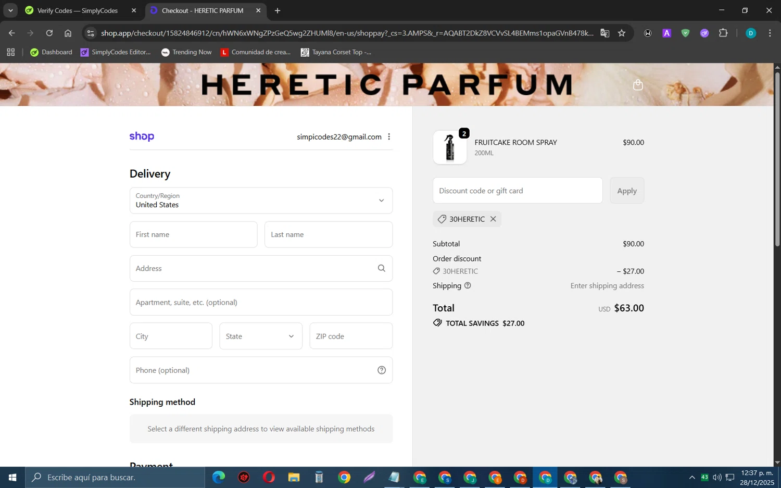Open the Windows Start menu

12,477
